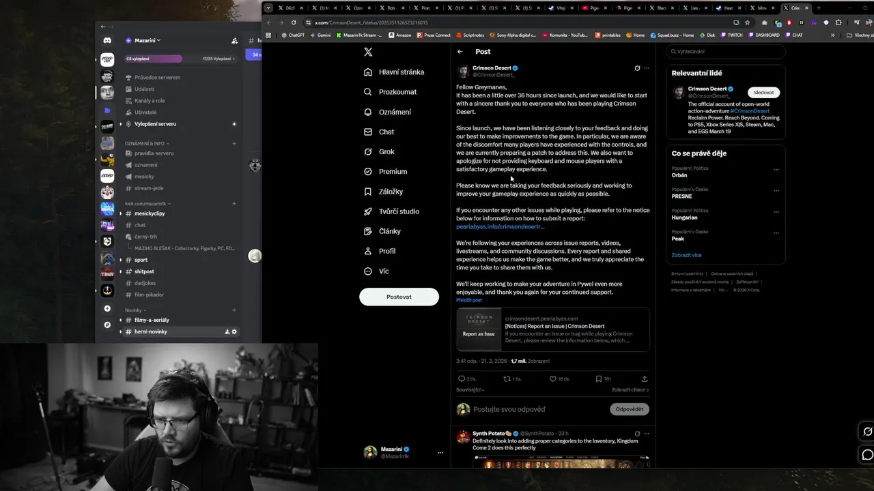Add channel to kick.com/mazarin1k category
The width and height of the screenshot is (874, 491).
click(234, 203)
